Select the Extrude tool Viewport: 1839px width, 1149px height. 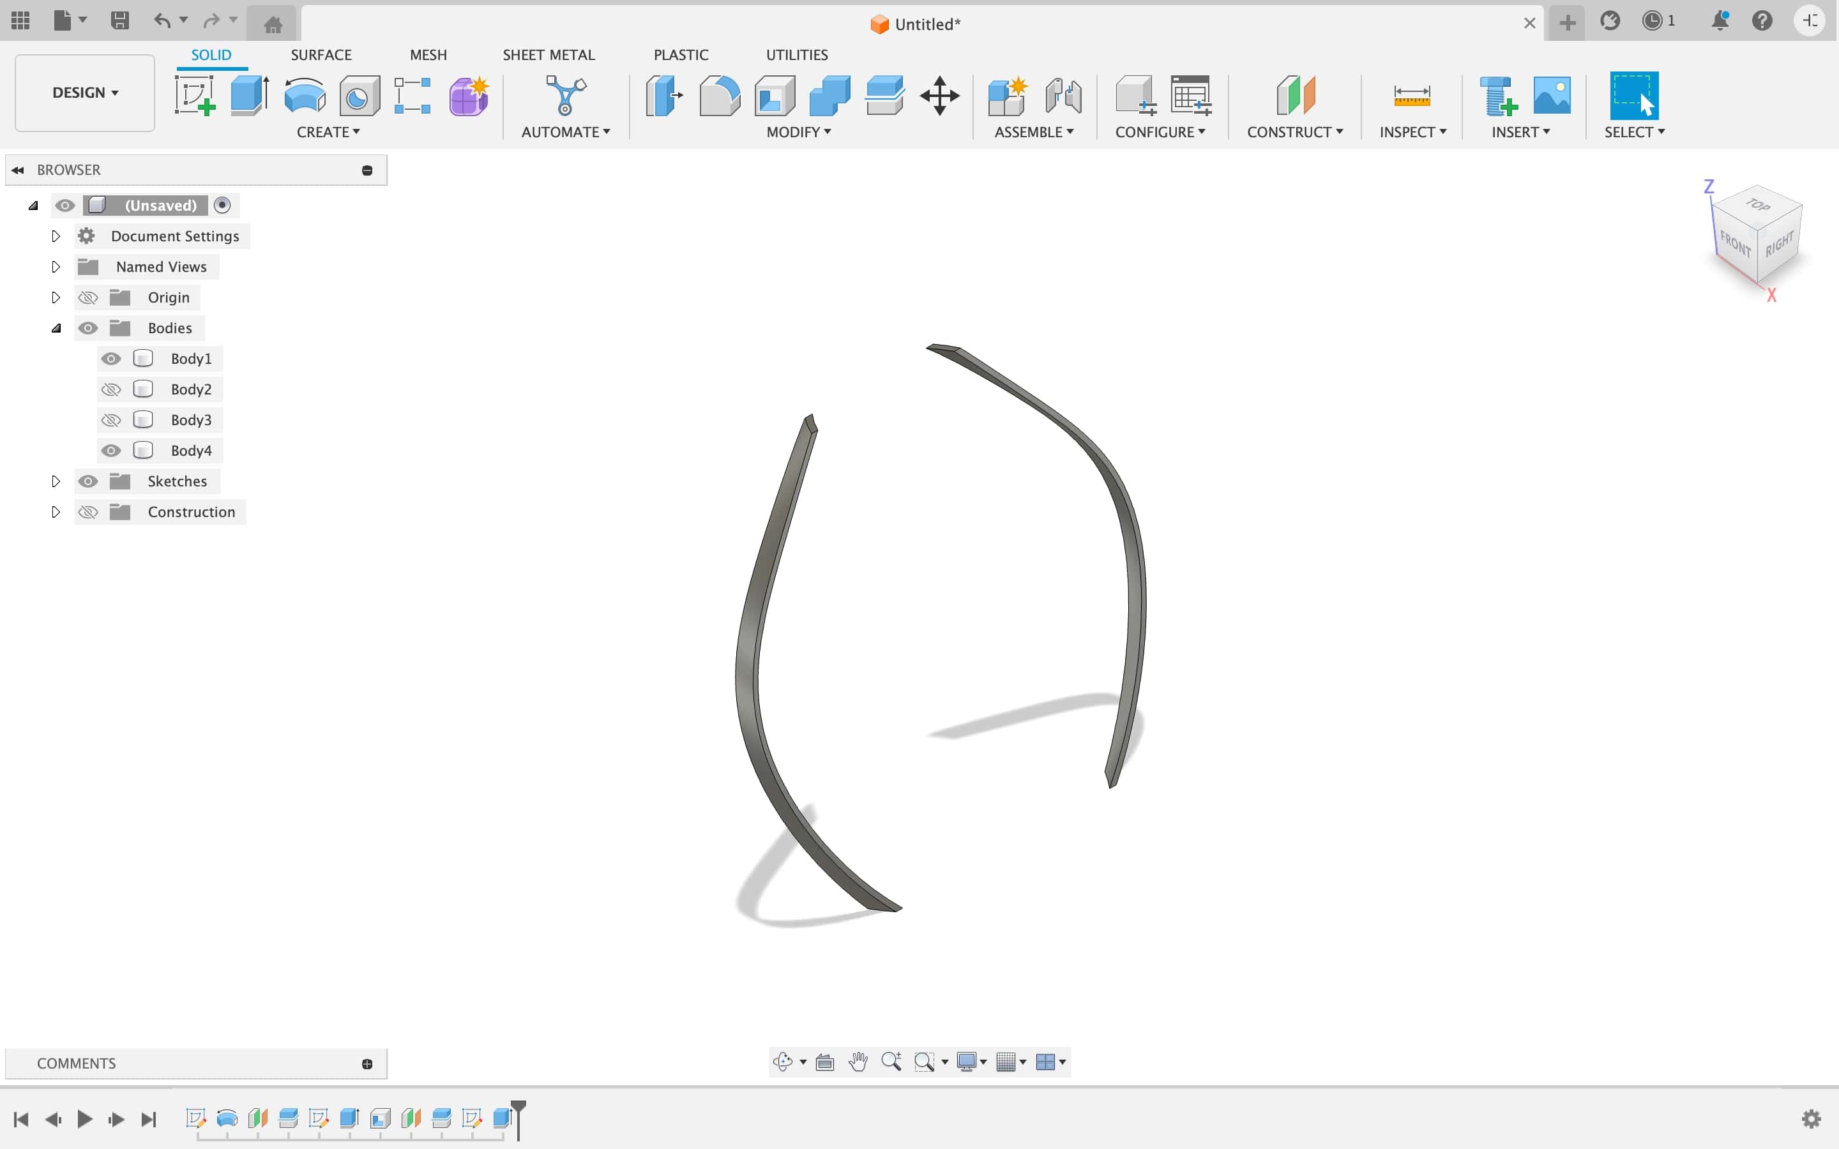250,96
